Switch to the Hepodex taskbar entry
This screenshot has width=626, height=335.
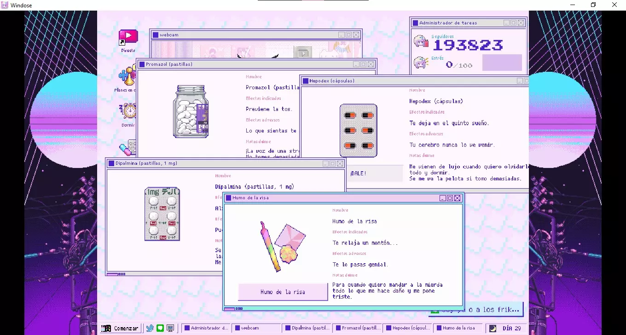click(x=408, y=328)
